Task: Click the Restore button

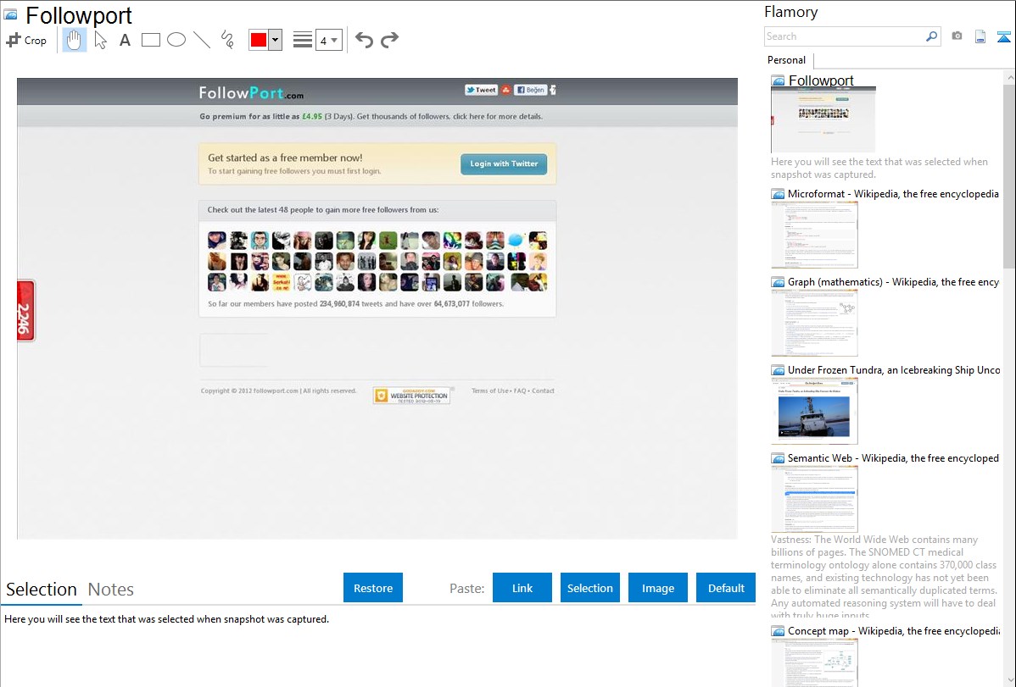Action: [373, 588]
